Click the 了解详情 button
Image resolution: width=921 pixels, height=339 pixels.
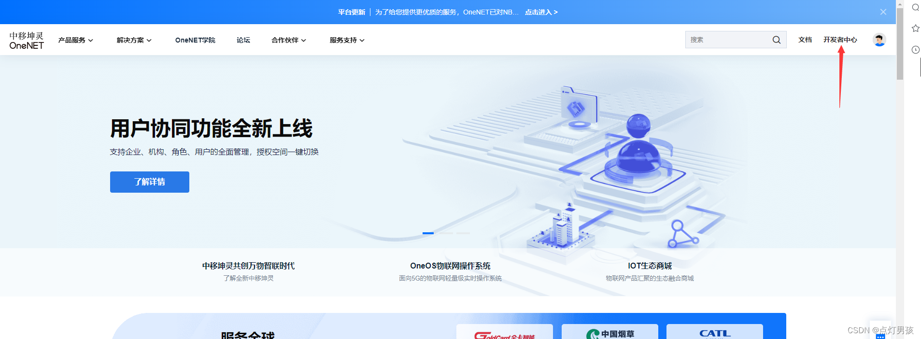click(x=150, y=182)
